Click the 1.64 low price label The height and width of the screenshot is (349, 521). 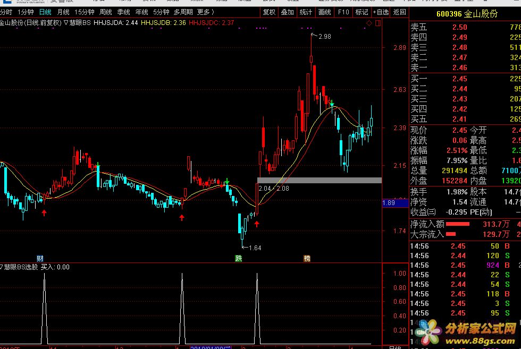pos(255,248)
